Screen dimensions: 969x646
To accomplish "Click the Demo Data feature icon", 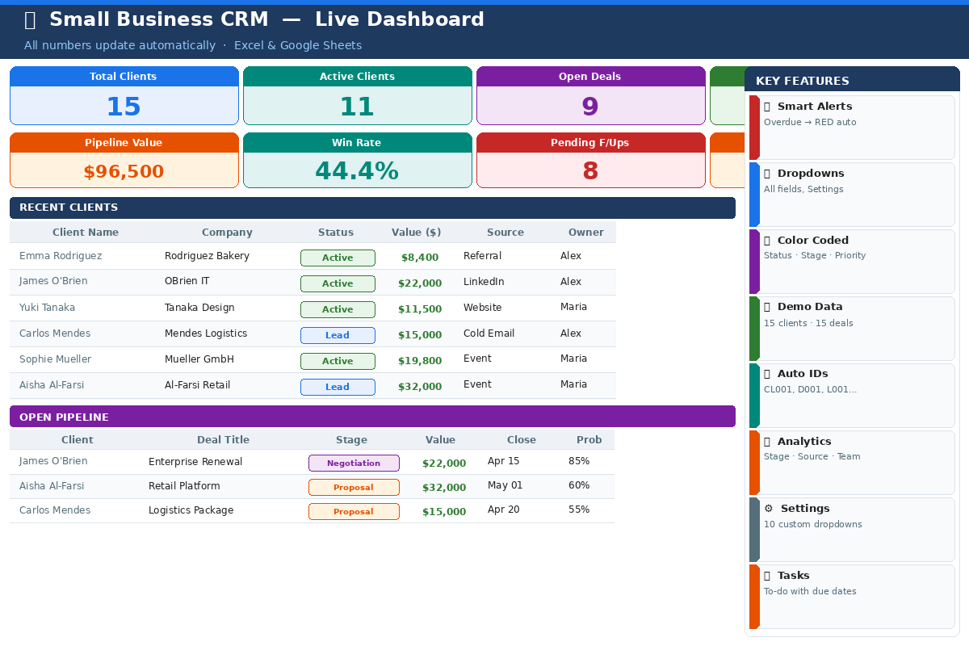I will (x=766, y=307).
